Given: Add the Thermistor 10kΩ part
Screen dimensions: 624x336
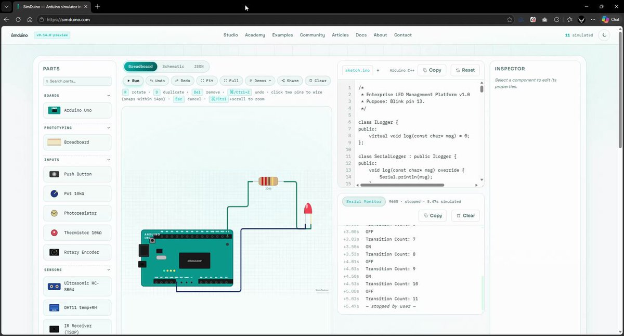Looking at the screenshot, I should click(x=77, y=232).
